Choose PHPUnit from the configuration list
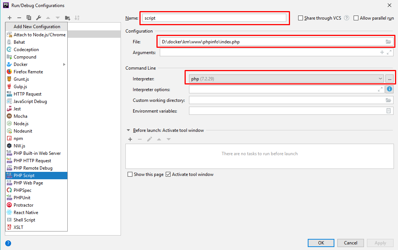Image resolution: width=398 pixels, height=250 pixels. 22,198
